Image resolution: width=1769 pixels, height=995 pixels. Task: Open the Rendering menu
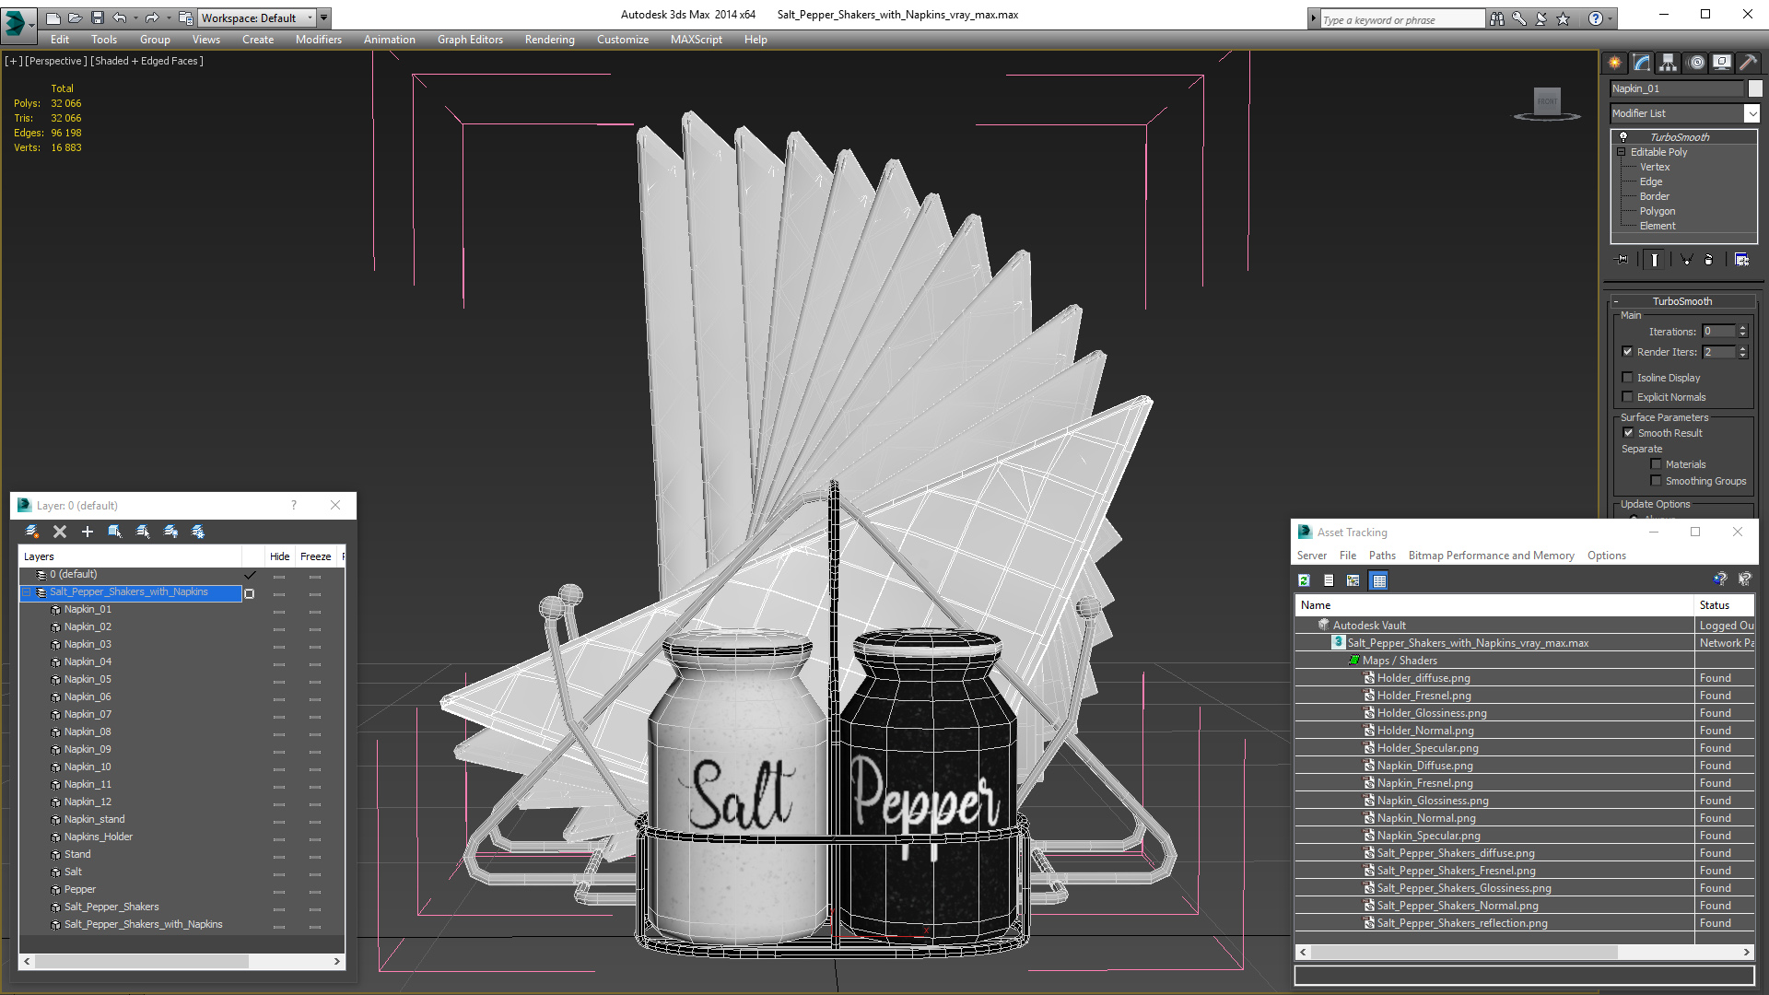[x=549, y=40]
